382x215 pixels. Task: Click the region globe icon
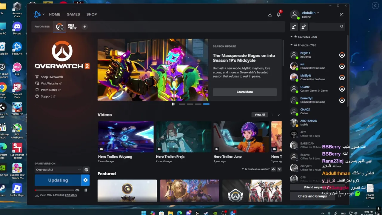(x=86, y=170)
